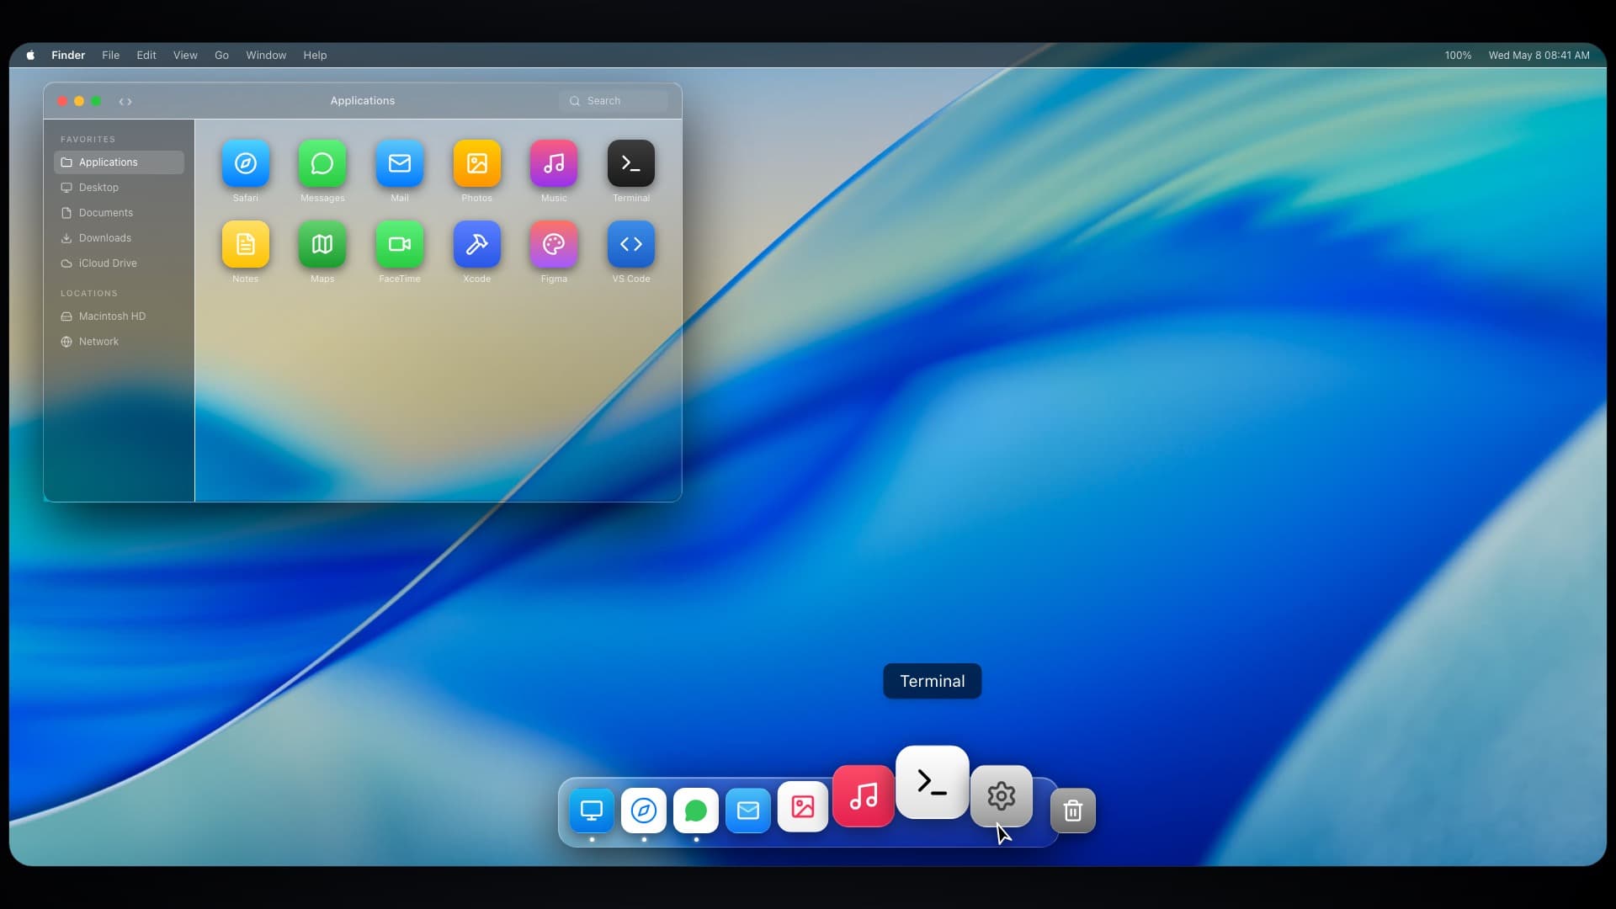
Task: Open the Notes app icon
Action: [246, 244]
